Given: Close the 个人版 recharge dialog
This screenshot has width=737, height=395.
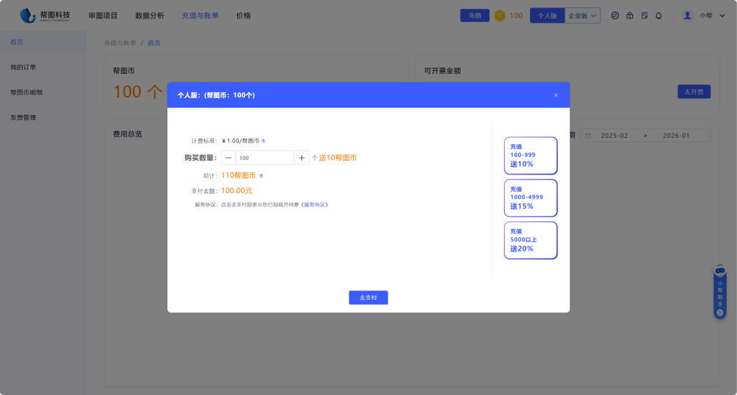Looking at the screenshot, I should (556, 95).
